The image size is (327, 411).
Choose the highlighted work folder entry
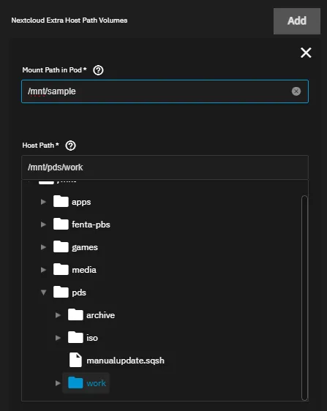pyautogui.click(x=86, y=383)
